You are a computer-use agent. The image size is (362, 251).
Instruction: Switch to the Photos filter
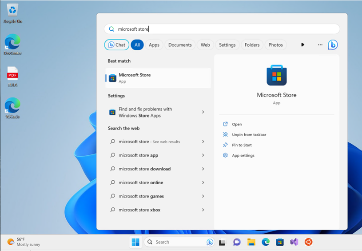pyautogui.click(x=275, y=45)
